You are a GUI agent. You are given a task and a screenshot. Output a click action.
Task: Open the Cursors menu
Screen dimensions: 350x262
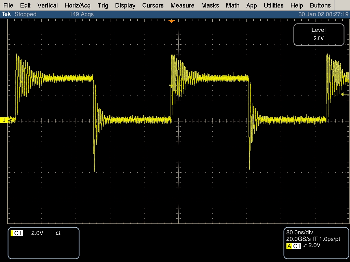coord(153,5)
